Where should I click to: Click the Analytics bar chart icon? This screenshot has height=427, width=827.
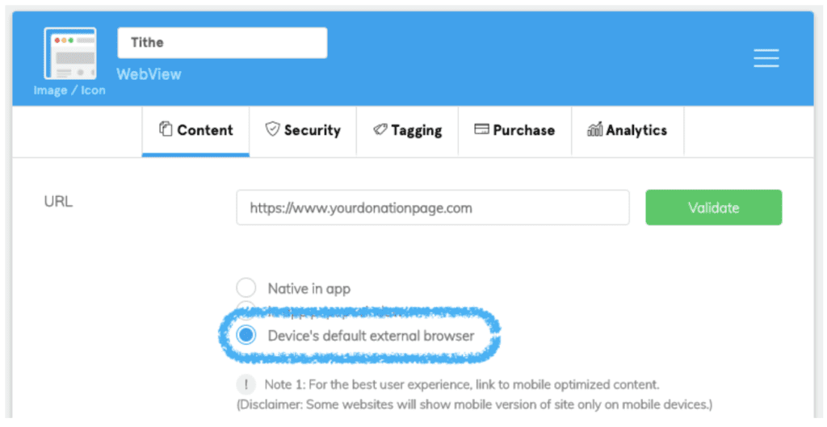pyautogui.click(x=594, y=129)
